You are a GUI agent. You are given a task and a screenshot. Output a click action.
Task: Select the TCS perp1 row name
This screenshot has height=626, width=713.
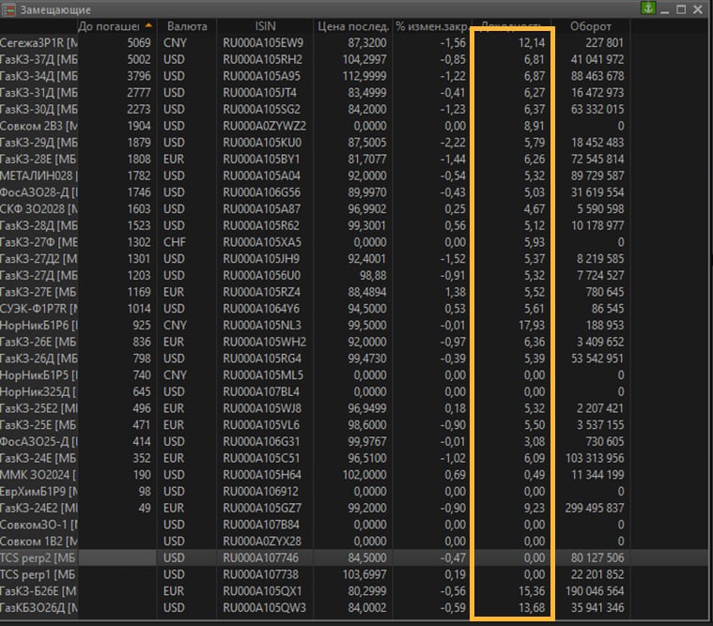(x=39, y=574)
